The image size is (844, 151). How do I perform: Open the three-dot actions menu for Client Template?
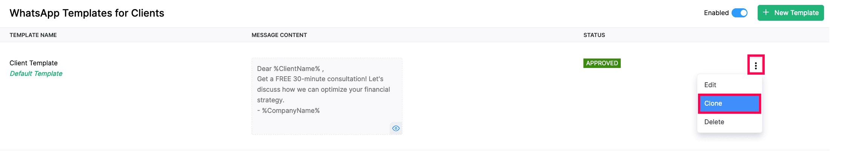[x=756, y=65]
